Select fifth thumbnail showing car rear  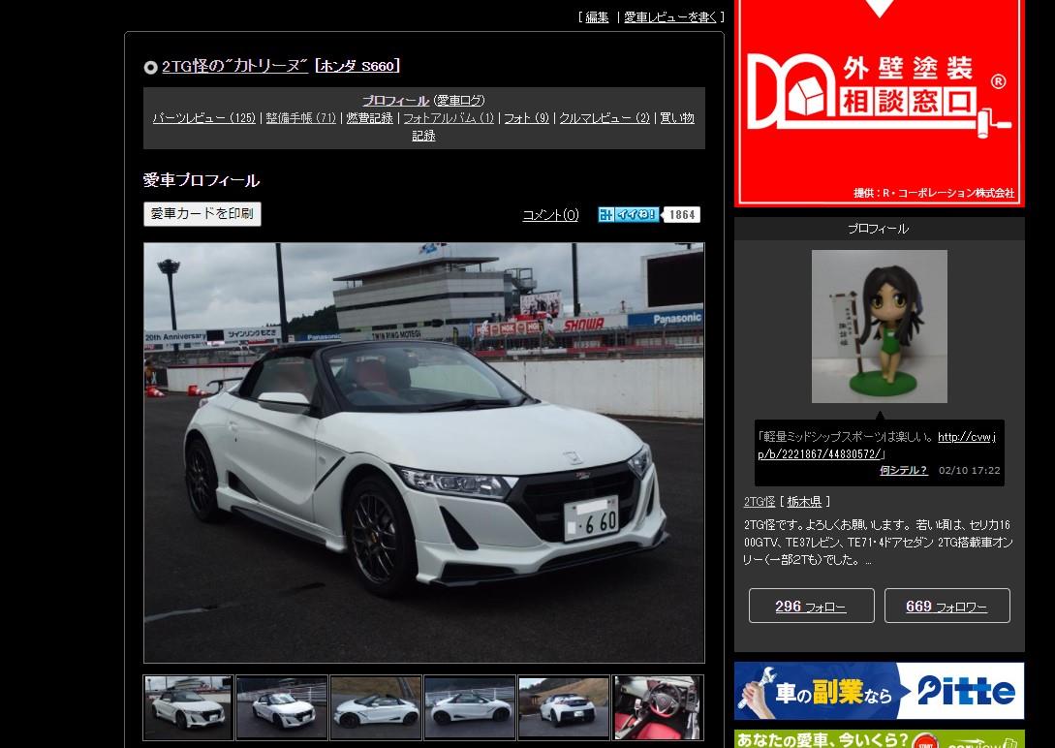tap(564, 708)
